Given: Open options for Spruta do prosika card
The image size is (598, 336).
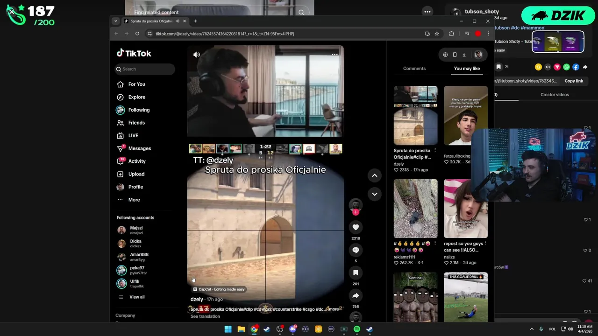Looking at the screenshot, I should pos(435,150).
